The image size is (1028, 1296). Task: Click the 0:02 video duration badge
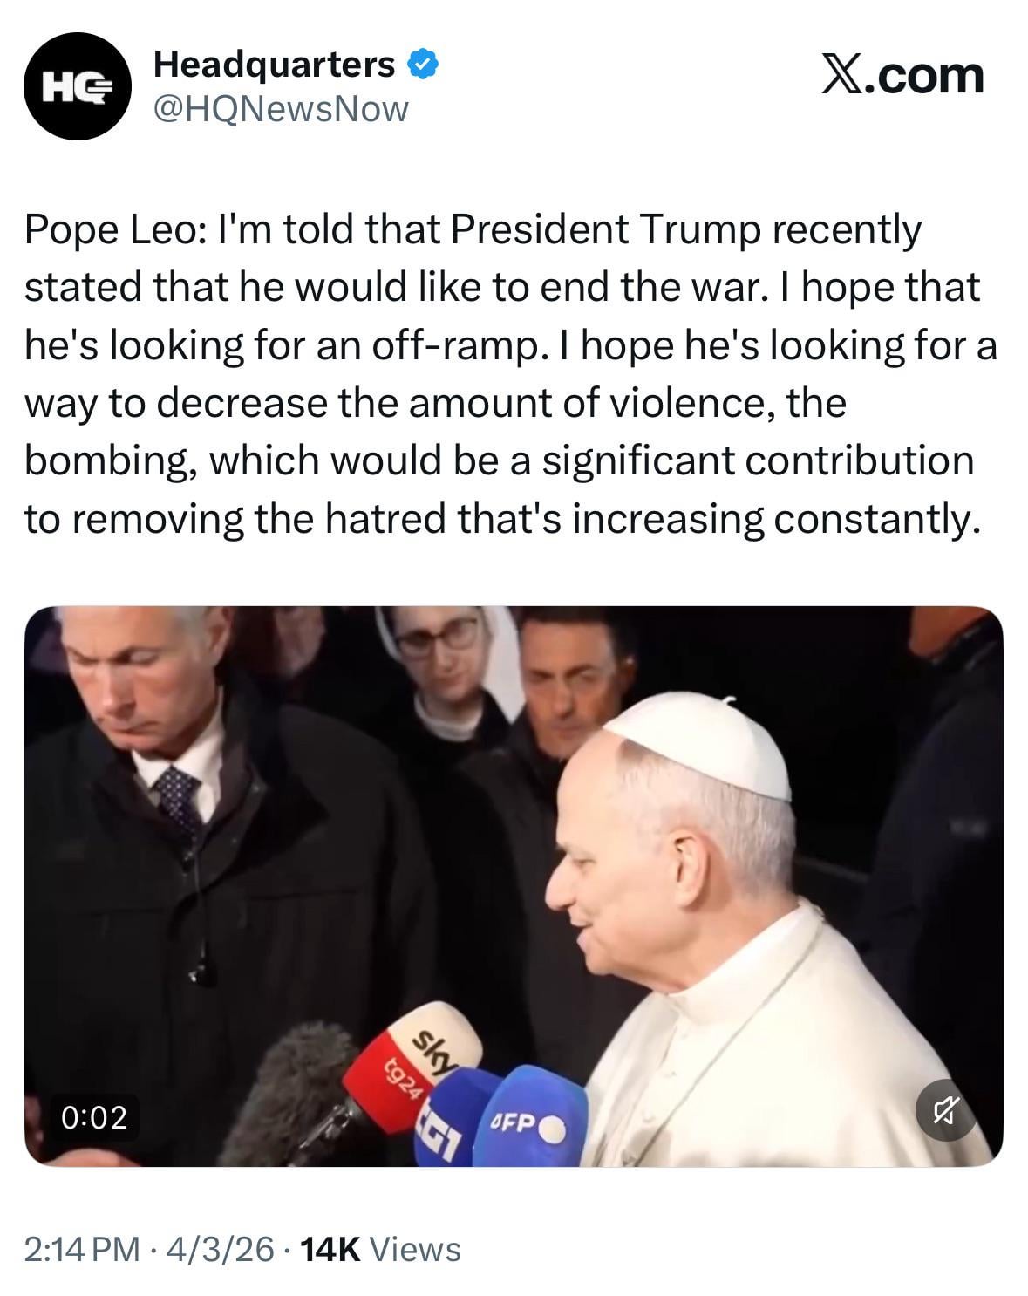[x=94, y=1116]
